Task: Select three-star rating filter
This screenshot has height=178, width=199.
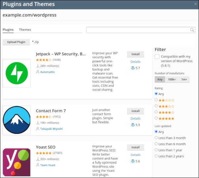Action: (156, 106)
